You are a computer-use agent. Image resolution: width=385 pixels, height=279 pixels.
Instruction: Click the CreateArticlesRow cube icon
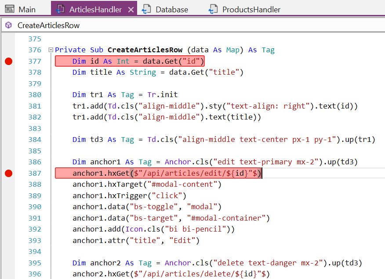point(9,25)
